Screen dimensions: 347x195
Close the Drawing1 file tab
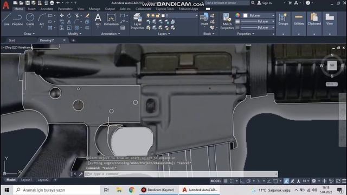click(65, 40)
